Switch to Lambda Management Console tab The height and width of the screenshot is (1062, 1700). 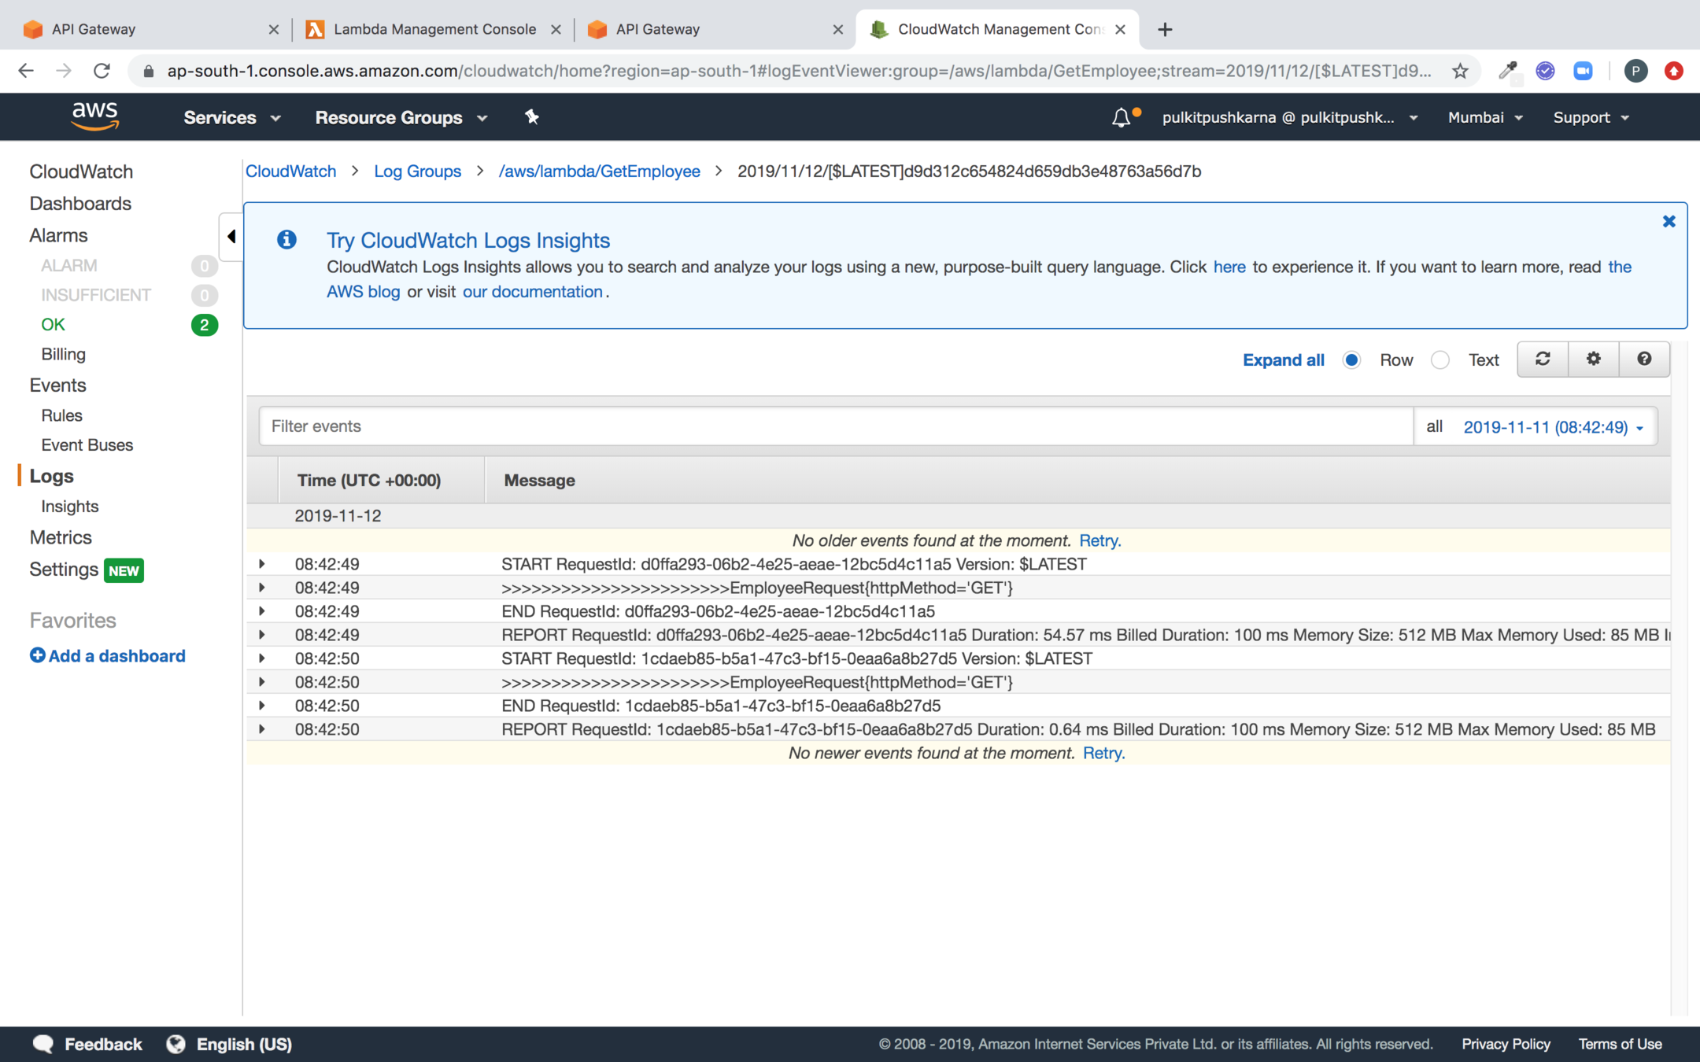(x=434, y=29)
